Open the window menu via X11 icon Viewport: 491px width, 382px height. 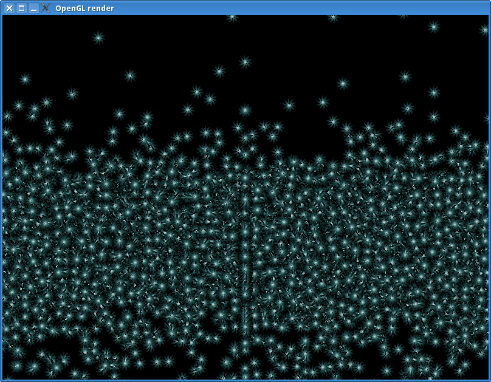click(46, 9)
